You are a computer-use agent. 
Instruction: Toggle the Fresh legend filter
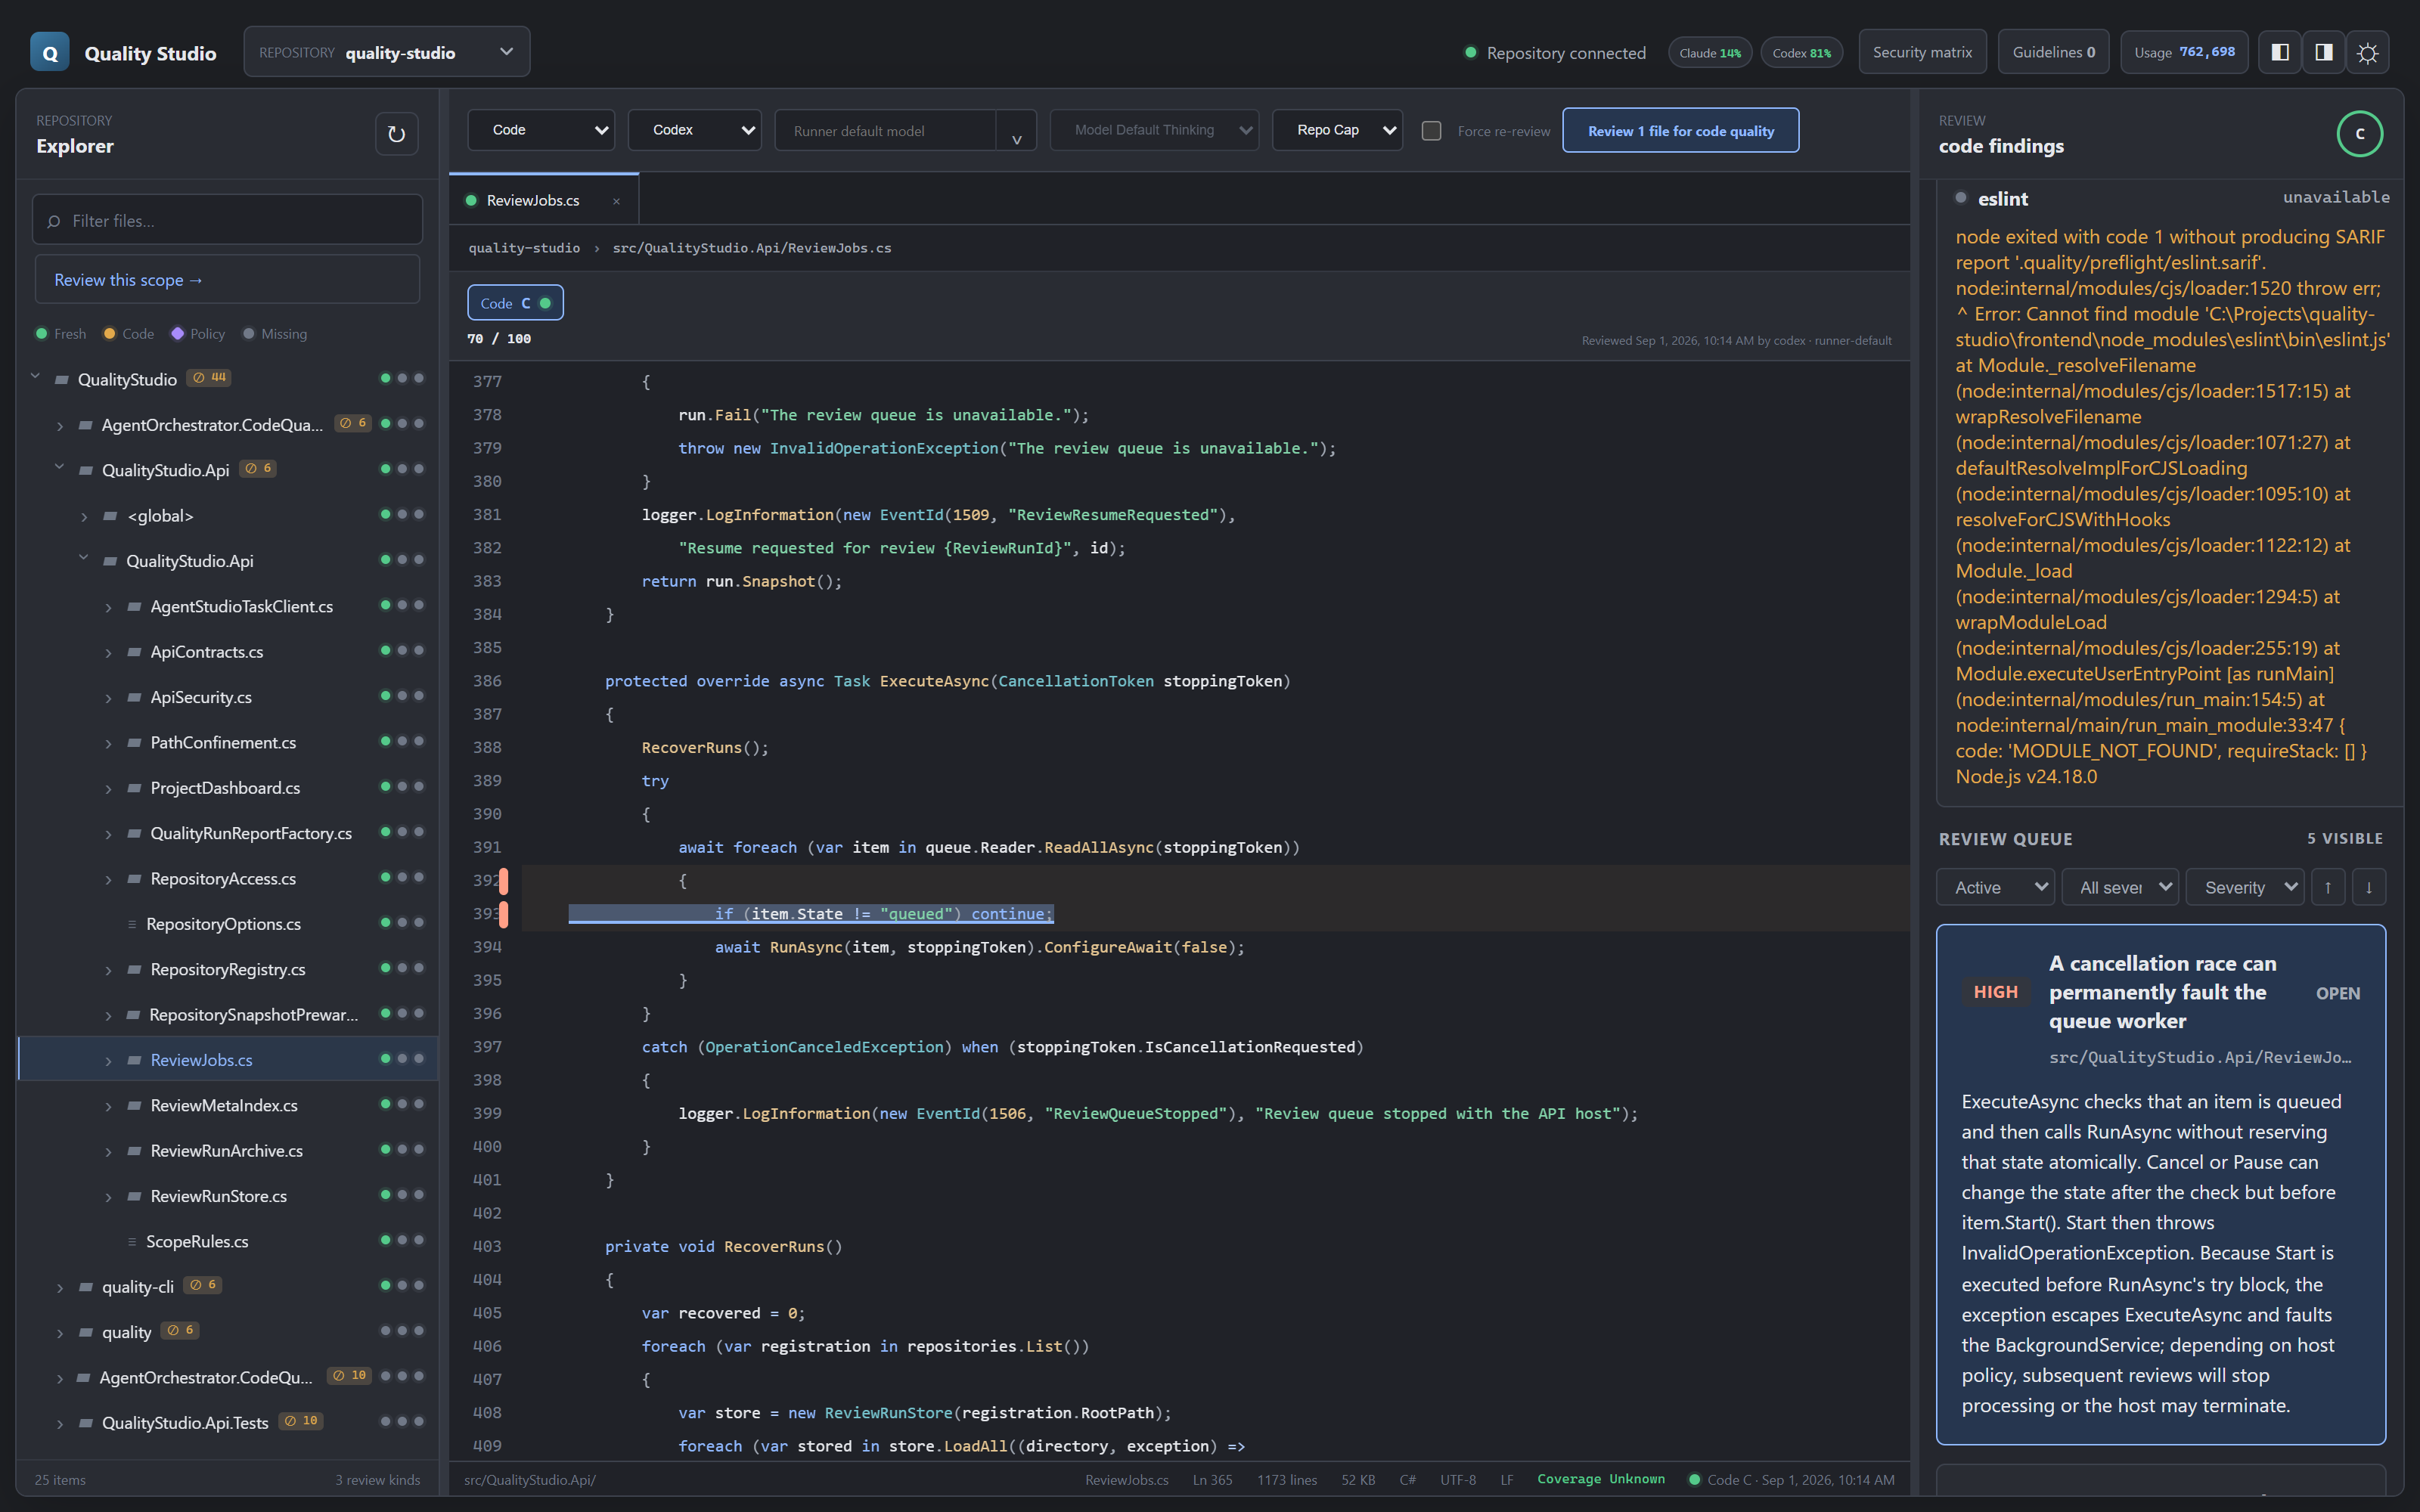tap(61, 334)
